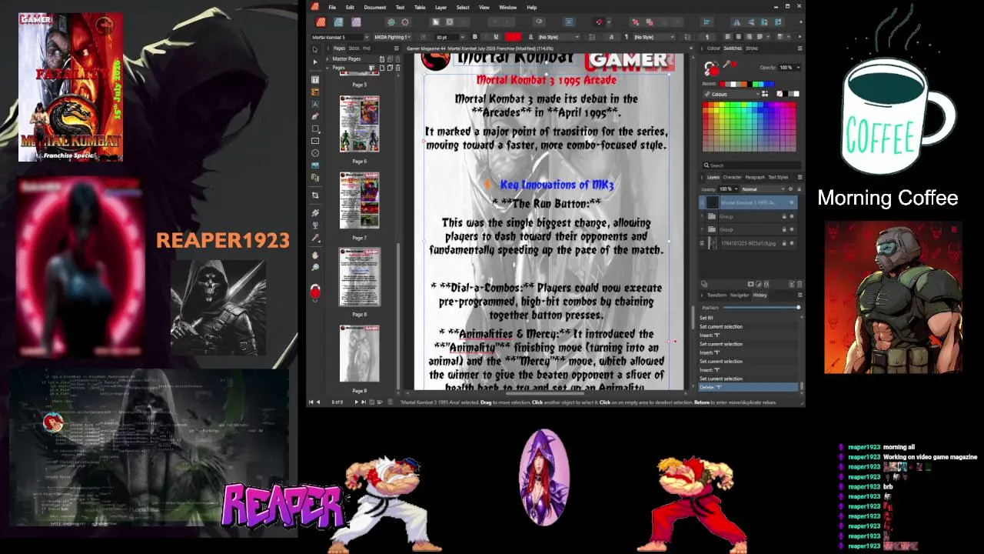This screenshot has height=554, width=984.
Task: Switch to the Text Styles tab
Action: (x=778, y=177)
